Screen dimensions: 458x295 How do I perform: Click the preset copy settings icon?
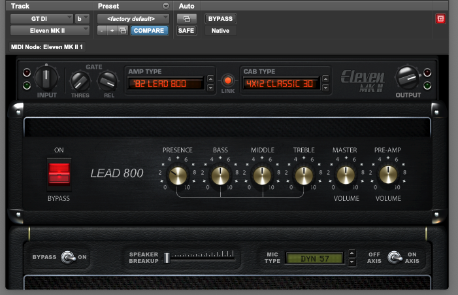[123, 30]
